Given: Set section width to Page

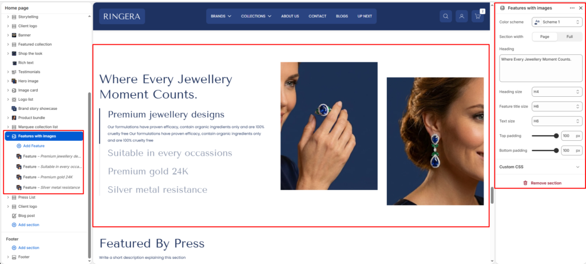Looking at the screenshot, I should [545, 37].
